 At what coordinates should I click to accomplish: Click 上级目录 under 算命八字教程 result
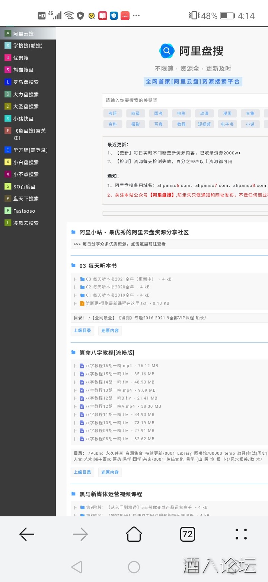[x=82, y=472]
